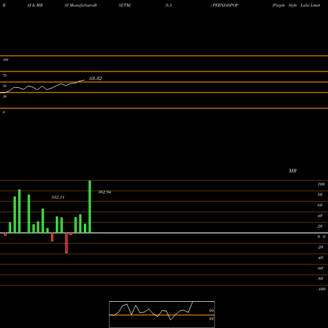Click the 562.94 value label
The width and height of the screenshot is (328, 328).
(x=104, y=192)
